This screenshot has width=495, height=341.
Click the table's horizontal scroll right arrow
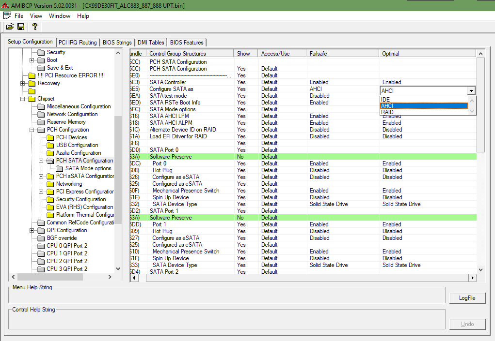[472, 278]
